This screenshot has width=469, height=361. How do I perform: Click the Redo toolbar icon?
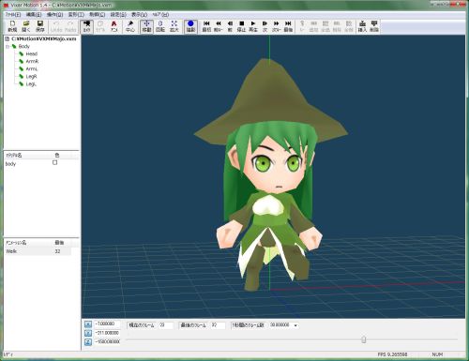point(70,26)
